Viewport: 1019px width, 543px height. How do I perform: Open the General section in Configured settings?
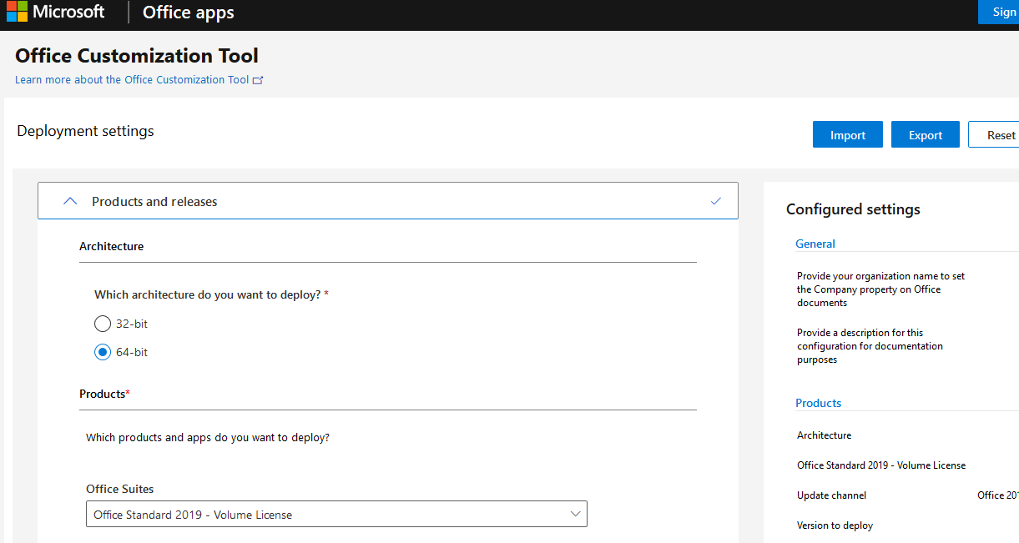pyautogui.click(x=815, y=244)
